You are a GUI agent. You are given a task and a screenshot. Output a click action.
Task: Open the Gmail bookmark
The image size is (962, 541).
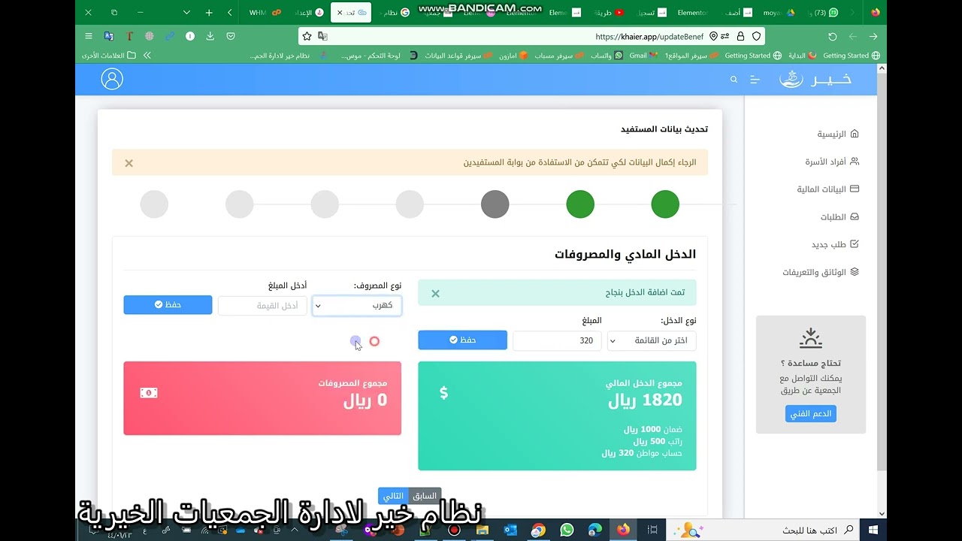point(644,56)
